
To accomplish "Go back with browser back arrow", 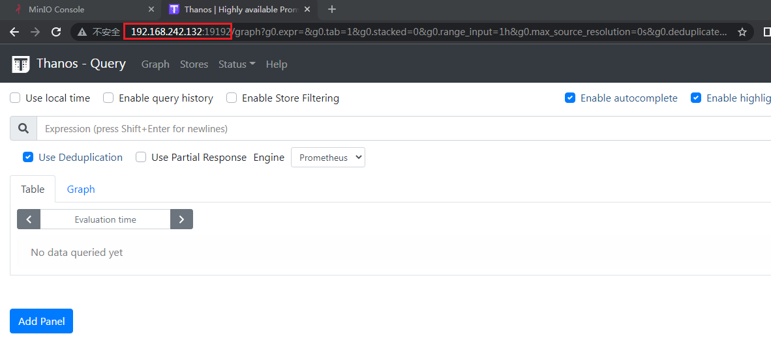I will tap(14, 32).
